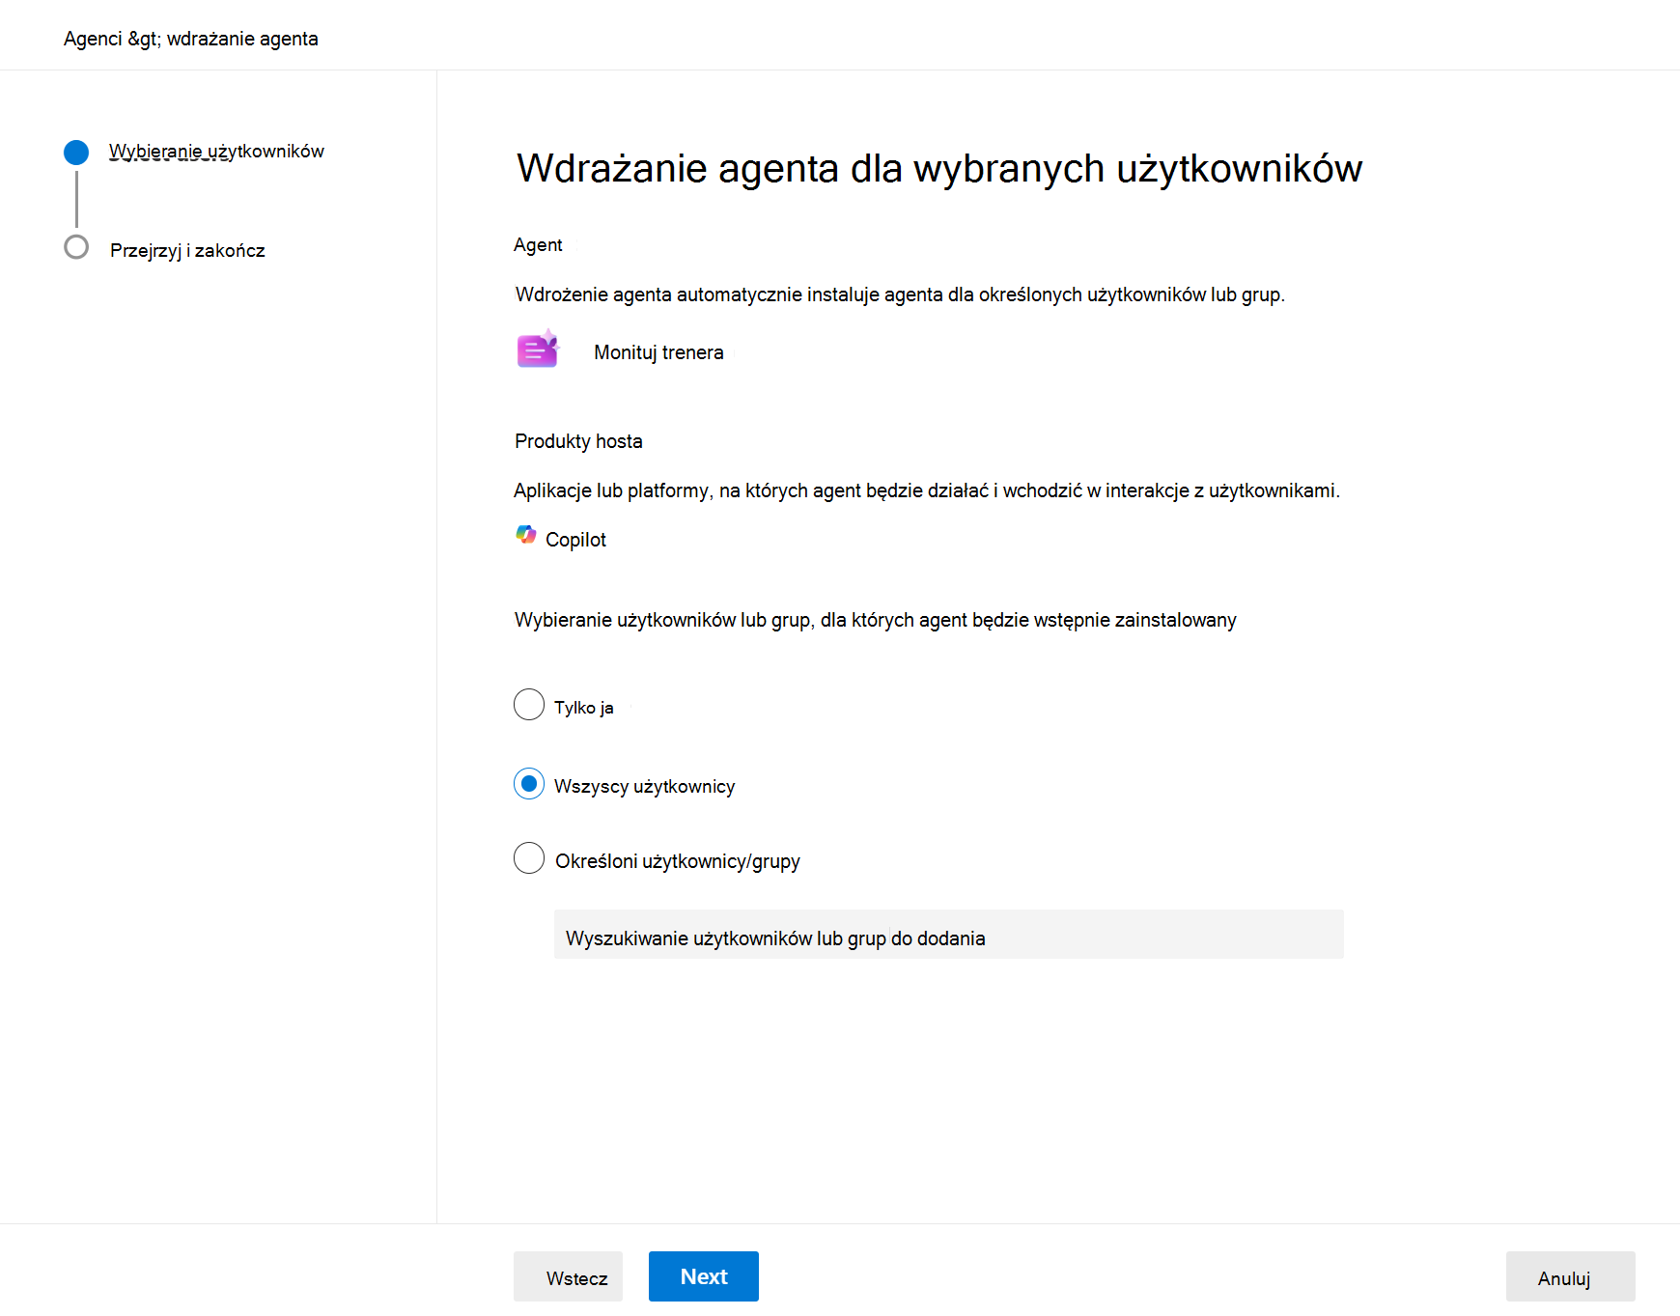Viewport: 1680px width, 1316px height.
Task: Click the 'Copilot' host product label
Action: (575, 540)
